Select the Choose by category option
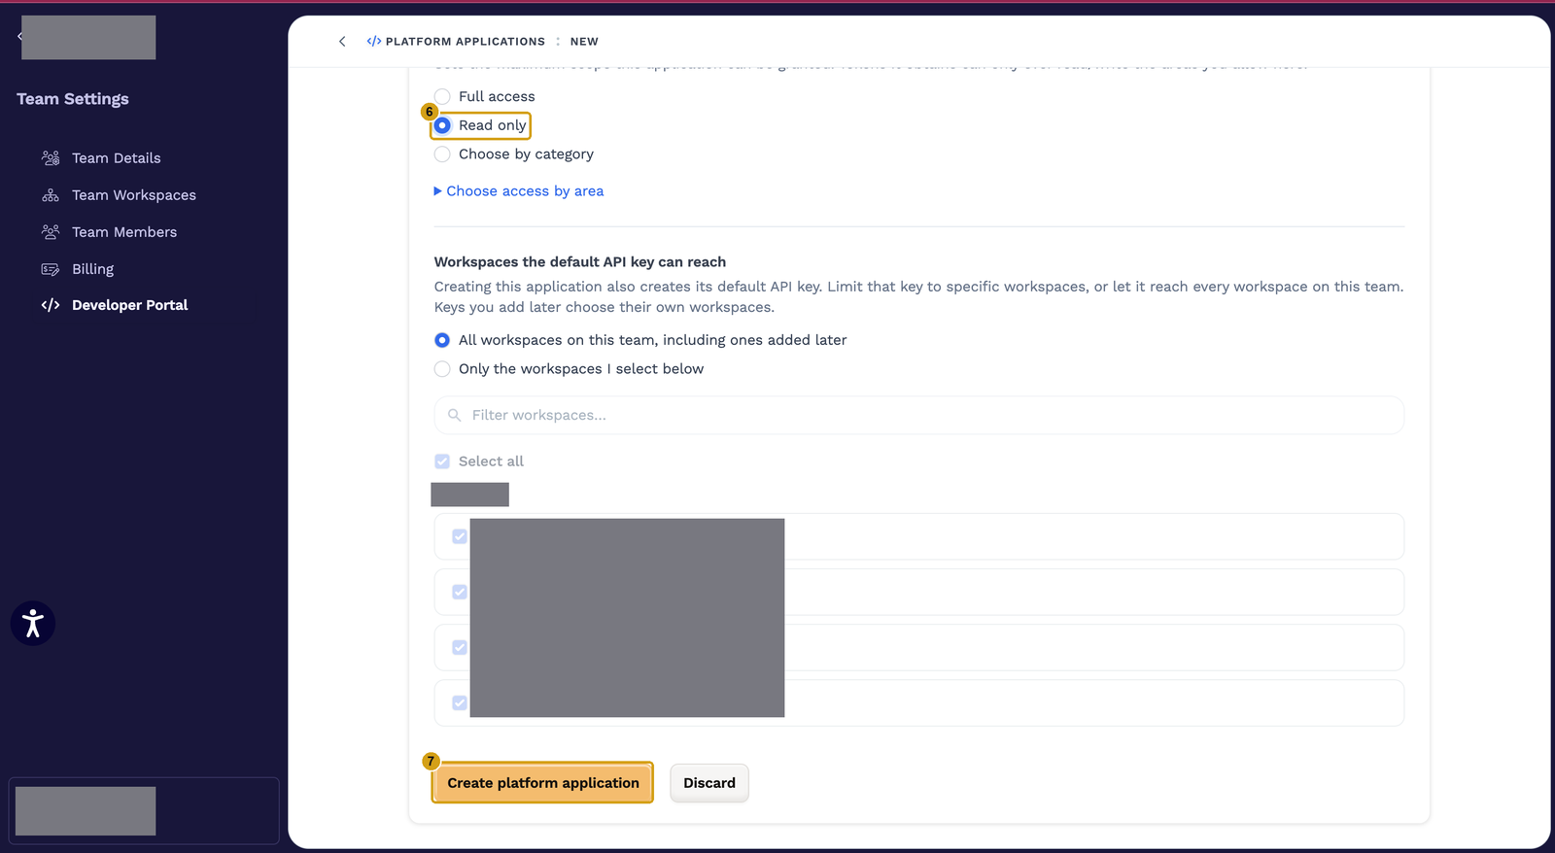This screenshot has height=853, width=1555. pos(442,154)
